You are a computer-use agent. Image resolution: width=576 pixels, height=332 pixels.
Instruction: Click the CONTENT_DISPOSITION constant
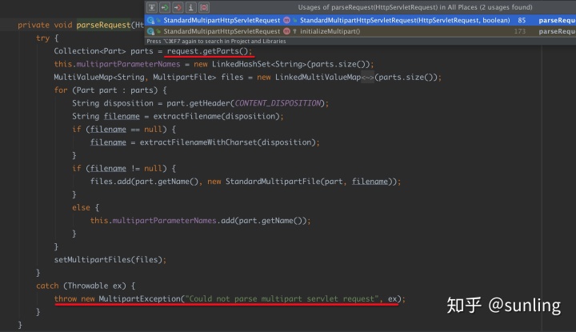click(278, 103)
